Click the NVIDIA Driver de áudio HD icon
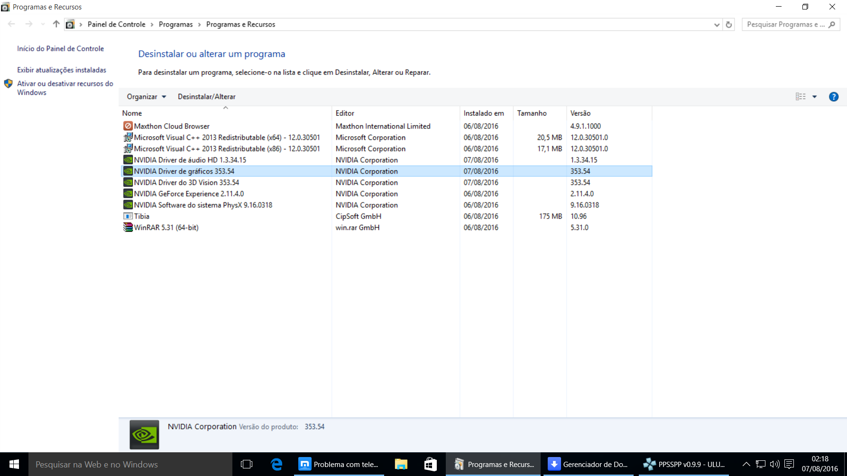 click(x=128, y=160)
